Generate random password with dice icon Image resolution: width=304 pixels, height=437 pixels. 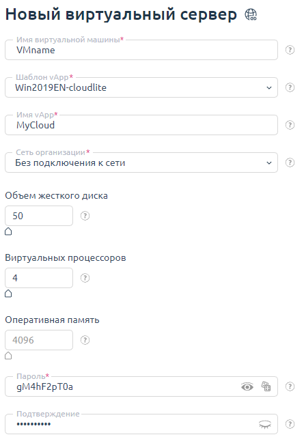(x=266, y=386)
